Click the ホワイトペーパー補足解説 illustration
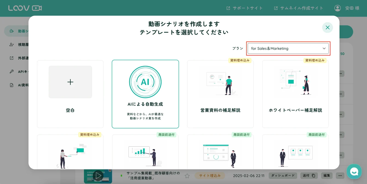367x184 pixels. 295,82
